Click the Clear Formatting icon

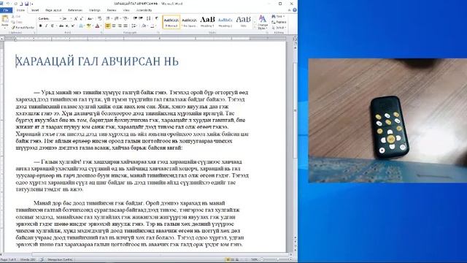pyautogui.click(x=99, y=18)
